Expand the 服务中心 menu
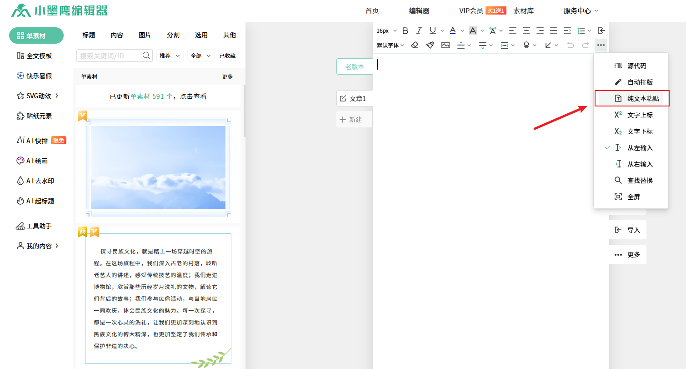The width and height of the screenshot is (686, 369). (x=581, y=11)
